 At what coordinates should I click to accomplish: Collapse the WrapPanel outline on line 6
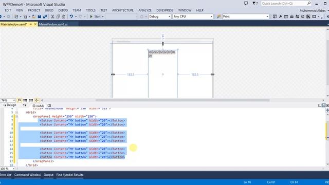click(x=17, y=117)
